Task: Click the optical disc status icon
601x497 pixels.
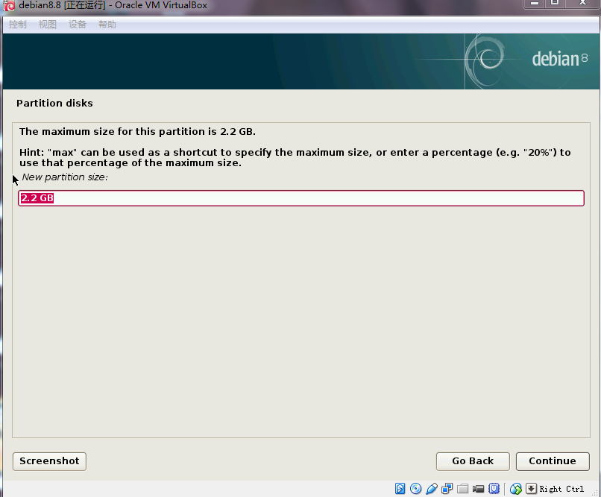Action: (416, 489)
